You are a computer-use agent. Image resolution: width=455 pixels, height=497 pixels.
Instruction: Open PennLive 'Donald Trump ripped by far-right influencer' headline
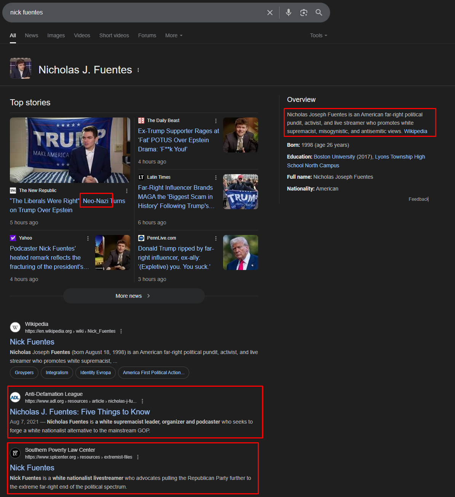[x=176, y=257]
